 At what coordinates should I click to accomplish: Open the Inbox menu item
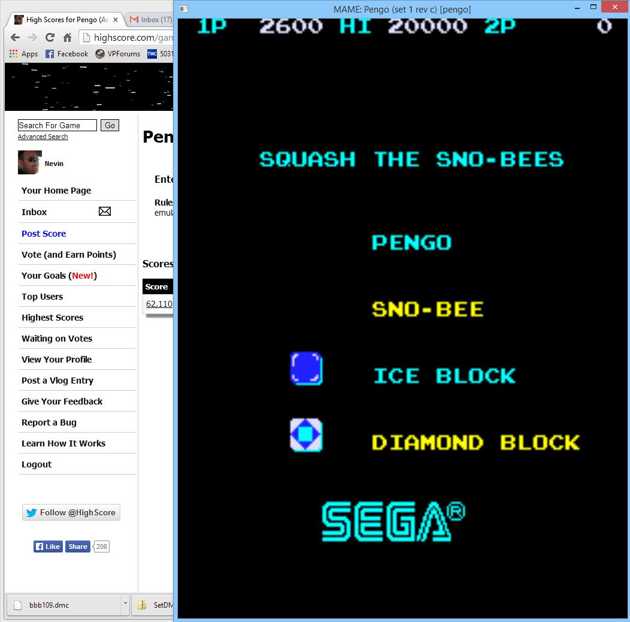(x=34, y=212)
